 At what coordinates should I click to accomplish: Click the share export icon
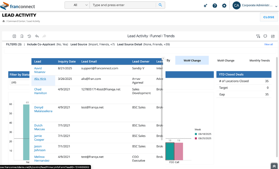coord(273,36)
